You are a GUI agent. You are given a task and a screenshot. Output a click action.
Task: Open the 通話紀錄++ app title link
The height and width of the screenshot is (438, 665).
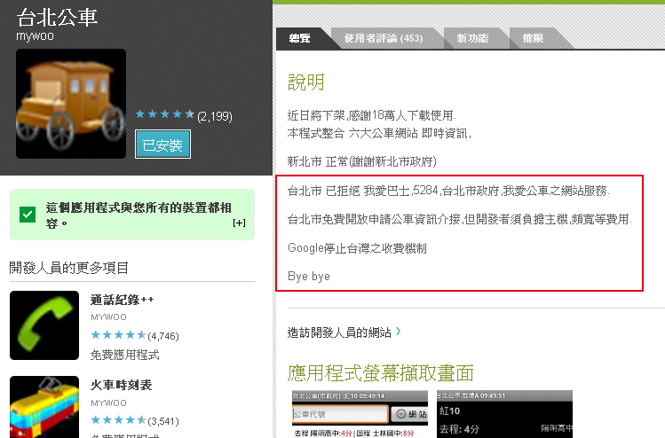pyautogui.click(x=123, y=300)
